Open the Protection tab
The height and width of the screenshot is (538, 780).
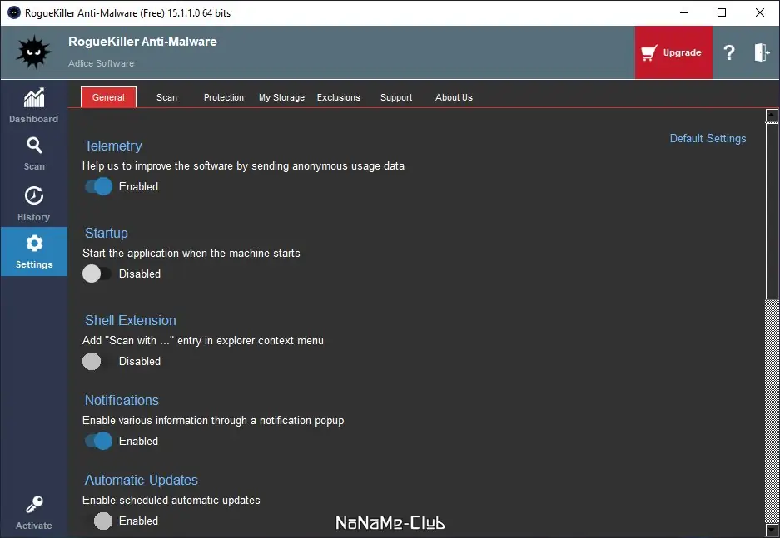224,97
